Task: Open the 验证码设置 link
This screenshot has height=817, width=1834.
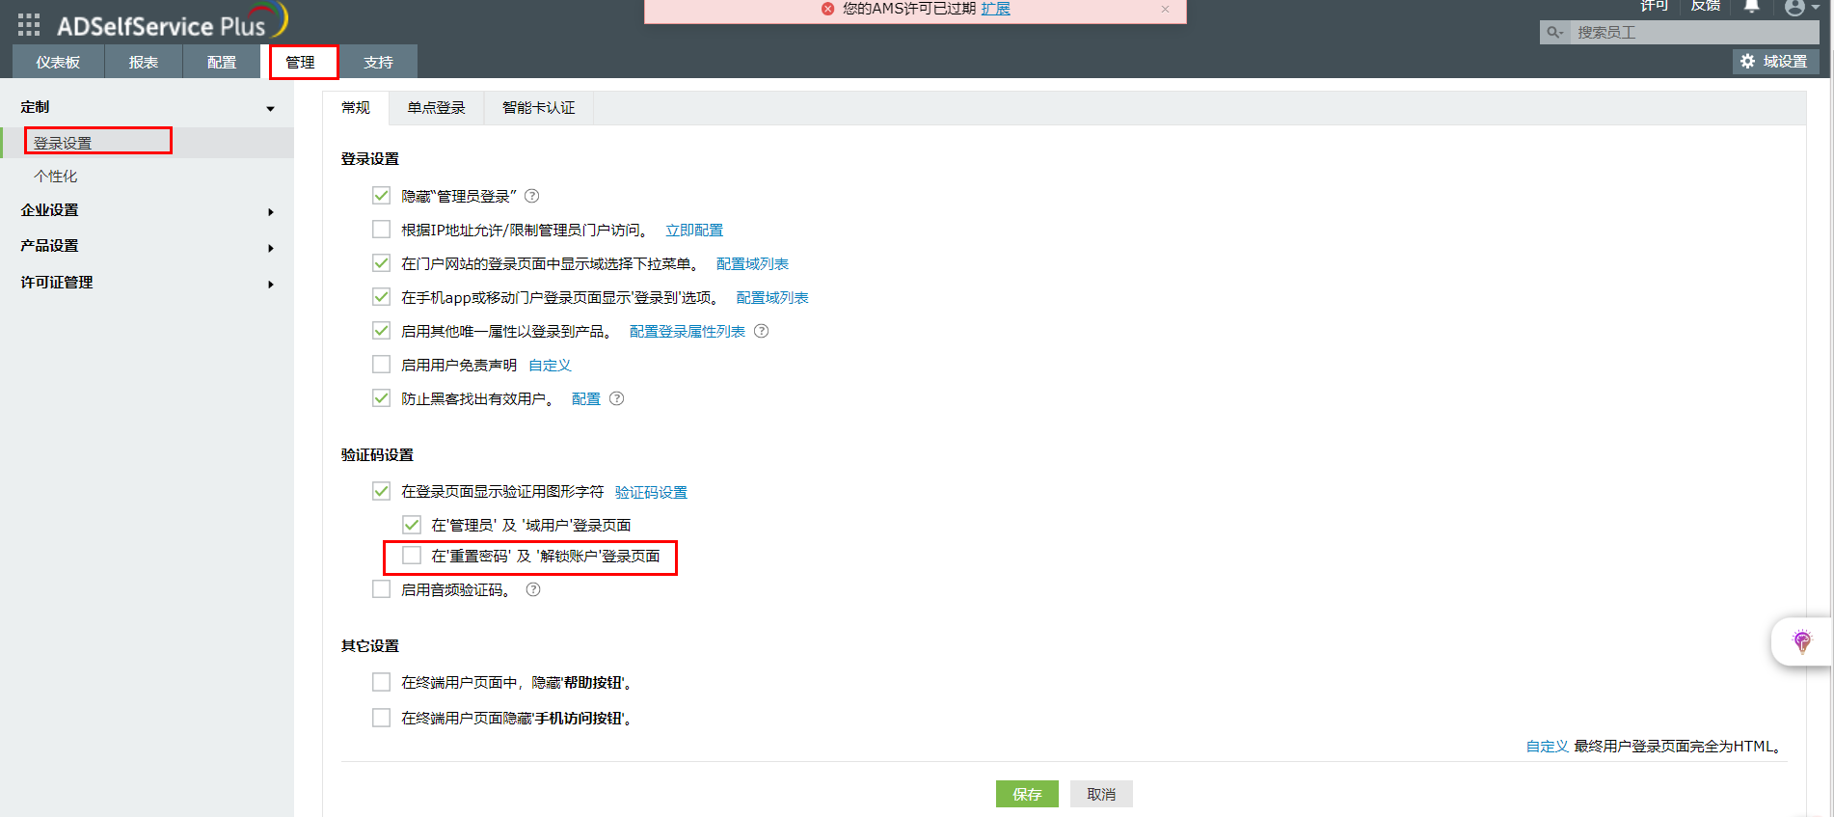Action: pyautogui.click(x=651, y=492)
